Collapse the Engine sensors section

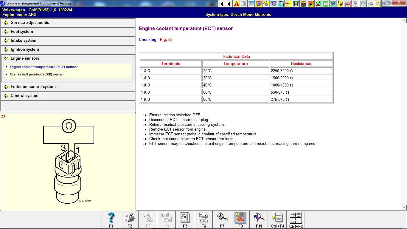tap(25, 58)
